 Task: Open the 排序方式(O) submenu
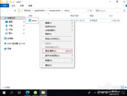(x=57, y=27)
